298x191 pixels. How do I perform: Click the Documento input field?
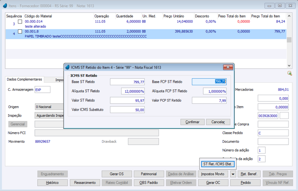[273, 142]
